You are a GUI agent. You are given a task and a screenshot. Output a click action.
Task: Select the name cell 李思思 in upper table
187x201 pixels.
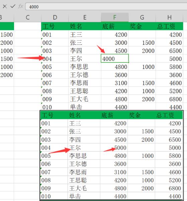coord(85,67)
